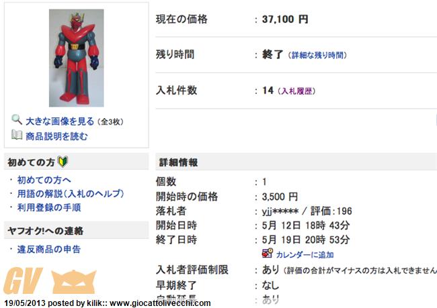Click the orange GV watermark logo

click(x=23, y=280)
